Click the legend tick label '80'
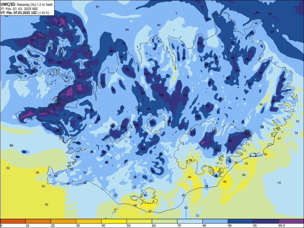 [204, 226]
